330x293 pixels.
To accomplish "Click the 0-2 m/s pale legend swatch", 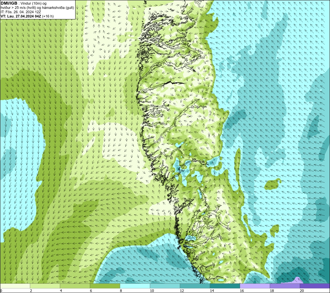I will tap(15, 286).
